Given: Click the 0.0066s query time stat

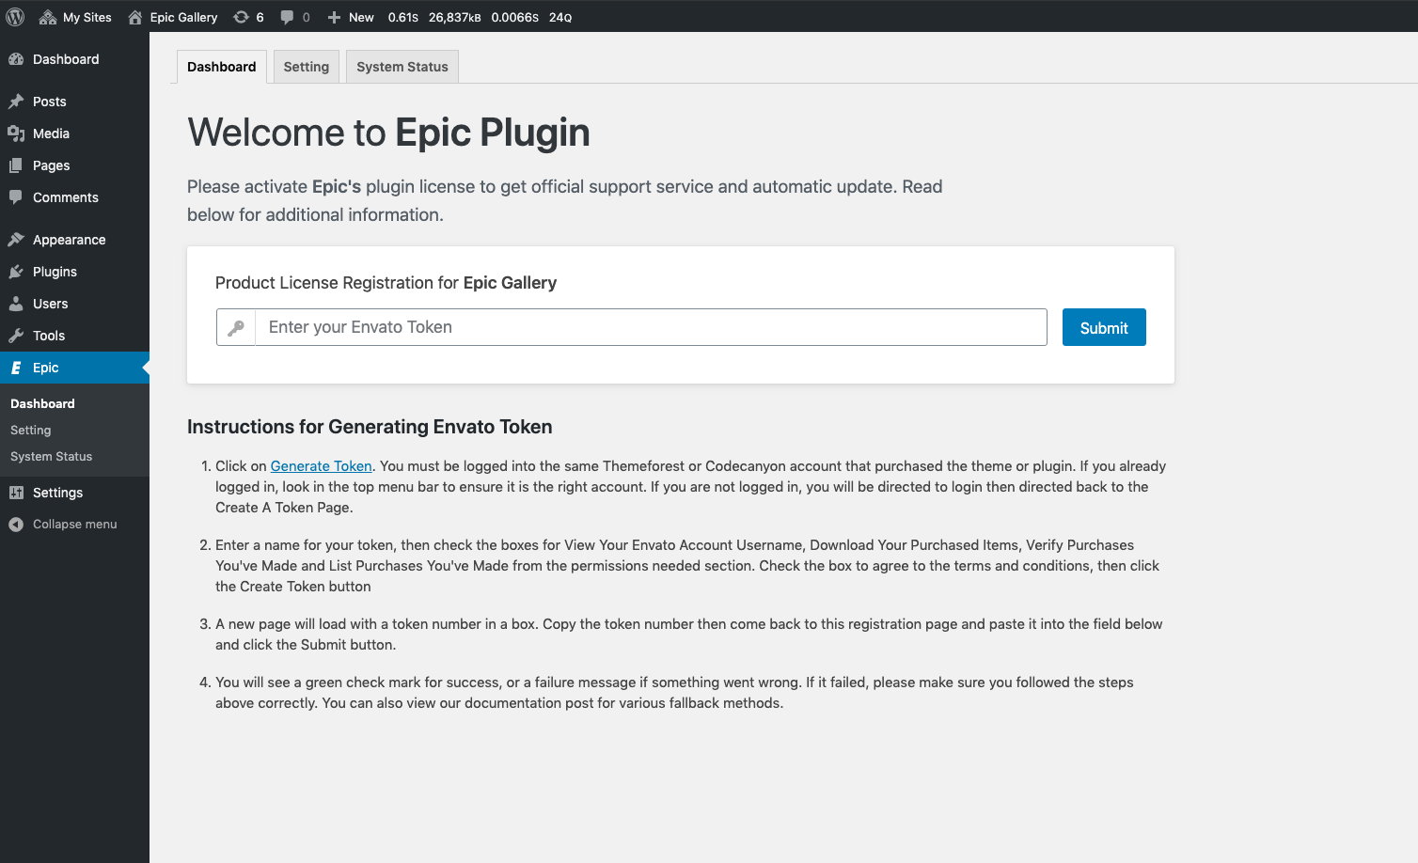Looking at the screenshot, I should 515,17.
